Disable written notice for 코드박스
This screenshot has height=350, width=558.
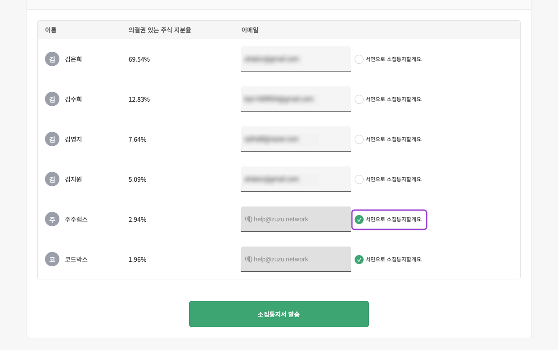coord(359,259)
